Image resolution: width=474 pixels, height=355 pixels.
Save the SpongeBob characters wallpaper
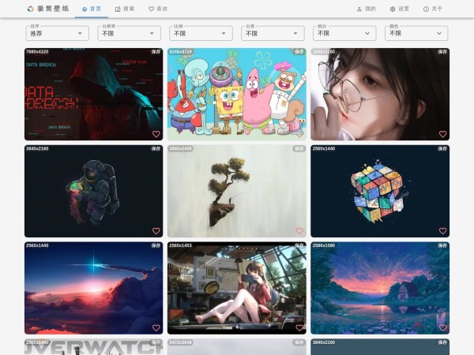pos(299,51)
